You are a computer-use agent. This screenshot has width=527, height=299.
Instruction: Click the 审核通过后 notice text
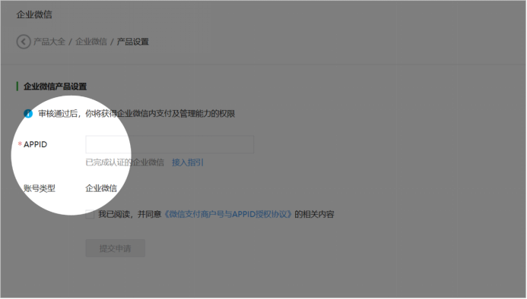tap(136, 114)
